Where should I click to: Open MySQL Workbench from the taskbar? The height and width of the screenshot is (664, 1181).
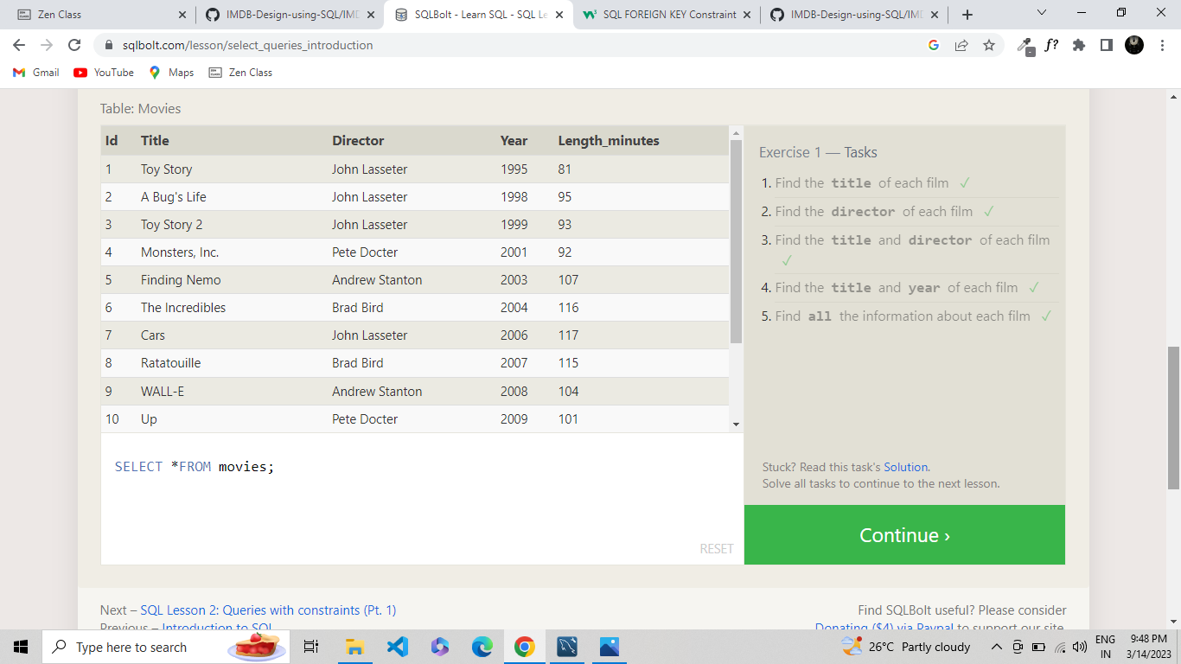coord(567,647)
